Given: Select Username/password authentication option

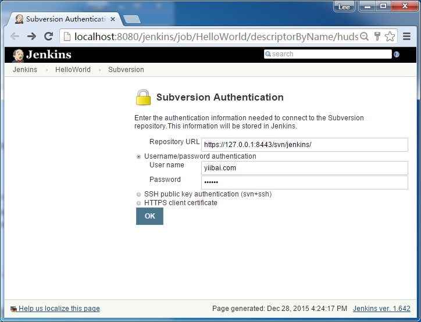Looking at the screenshot, I should pyautogui.click(x=138, y=156).
